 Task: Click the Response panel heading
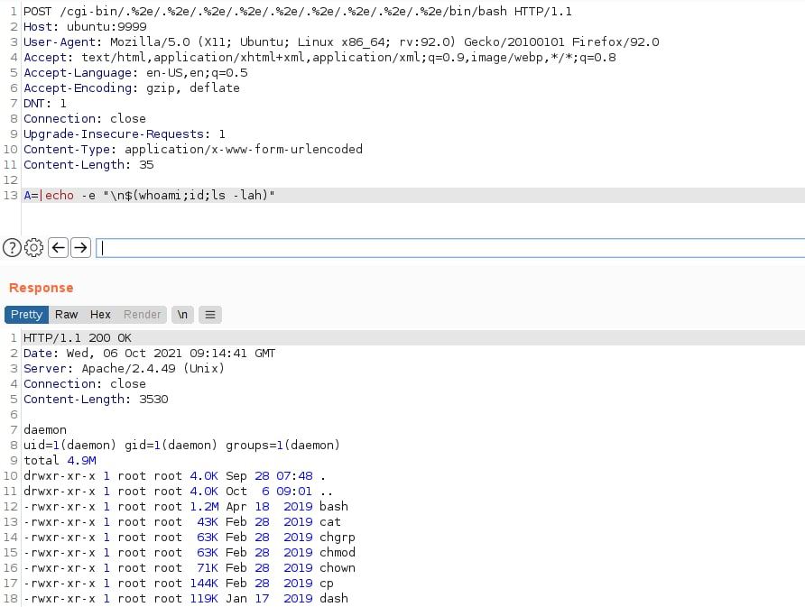[x=42, y=288]
